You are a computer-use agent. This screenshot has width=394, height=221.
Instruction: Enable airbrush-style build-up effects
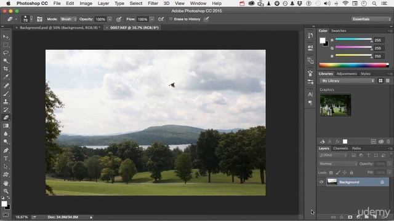pyautogui.click(x=161, y=19)
